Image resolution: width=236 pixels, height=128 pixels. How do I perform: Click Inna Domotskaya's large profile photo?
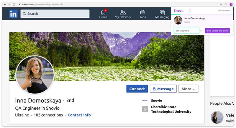(x=35, y=75)
